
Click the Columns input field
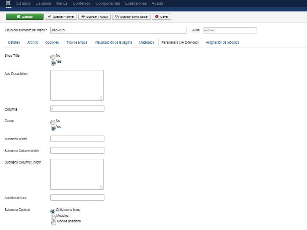pos(77,108)
